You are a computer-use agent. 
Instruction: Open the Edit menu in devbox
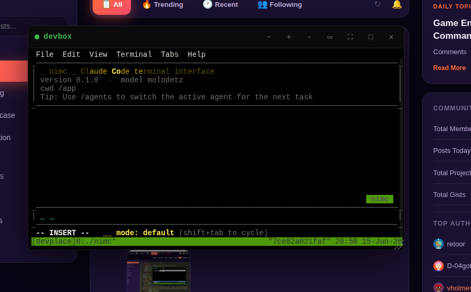pos(71,54)
